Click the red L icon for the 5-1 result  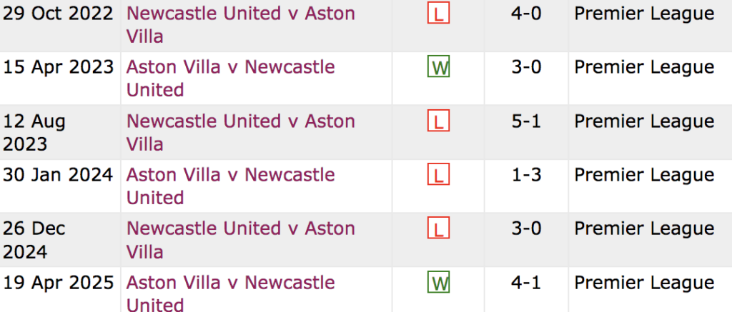[x=438, y=122]
